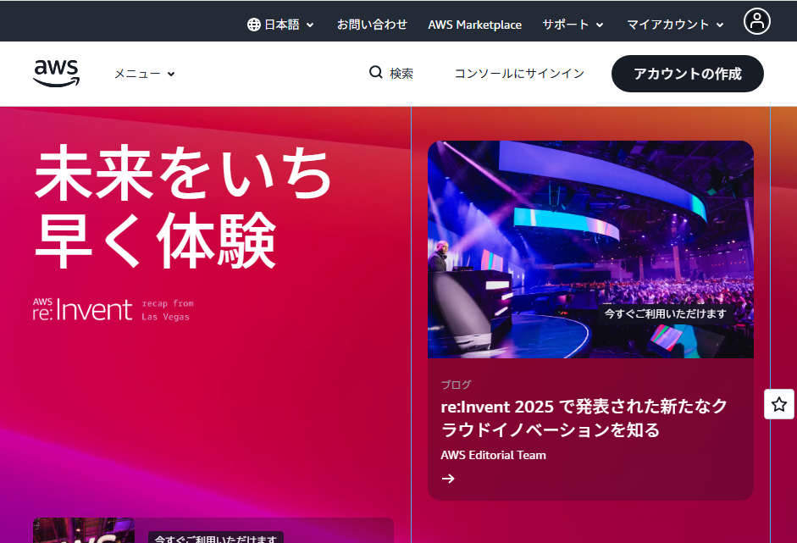
Task: Click the AWS Editorial Team author text
Action: pyautogui.click(x=493, y=455)
